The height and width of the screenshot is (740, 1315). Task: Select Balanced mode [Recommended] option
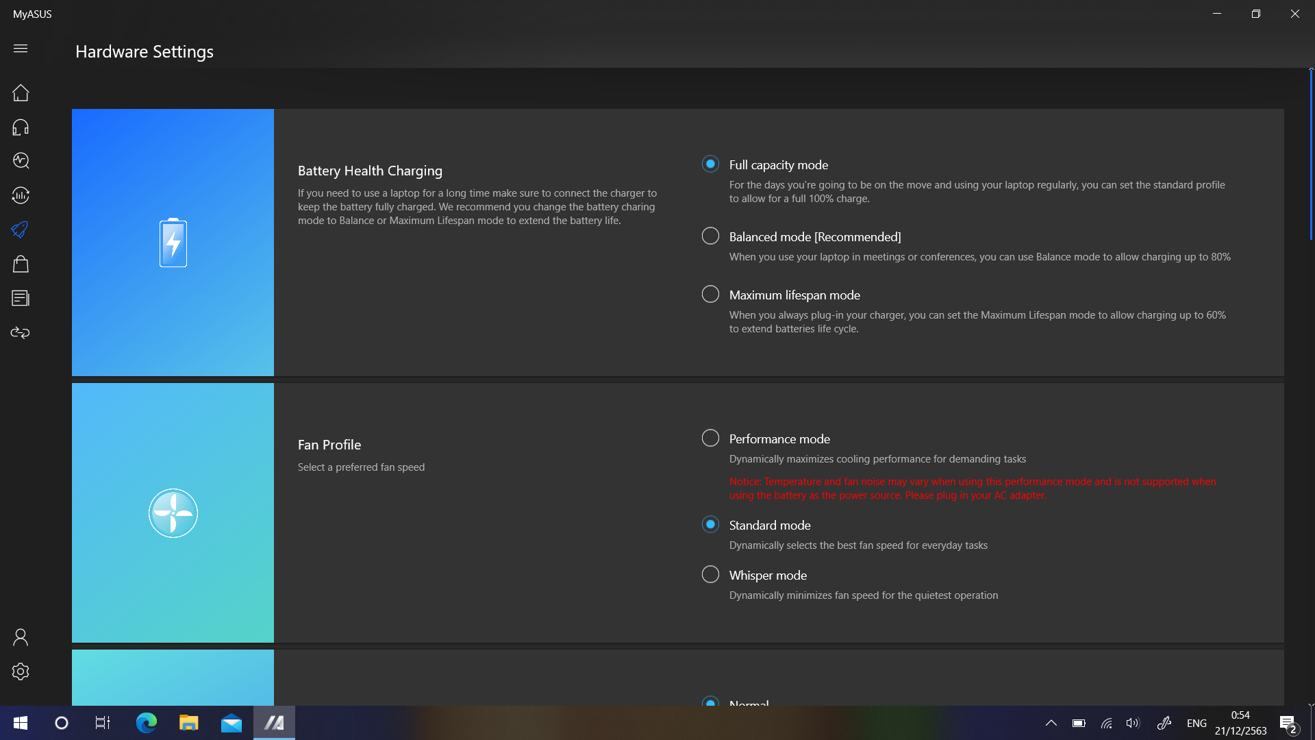point(710,236)
